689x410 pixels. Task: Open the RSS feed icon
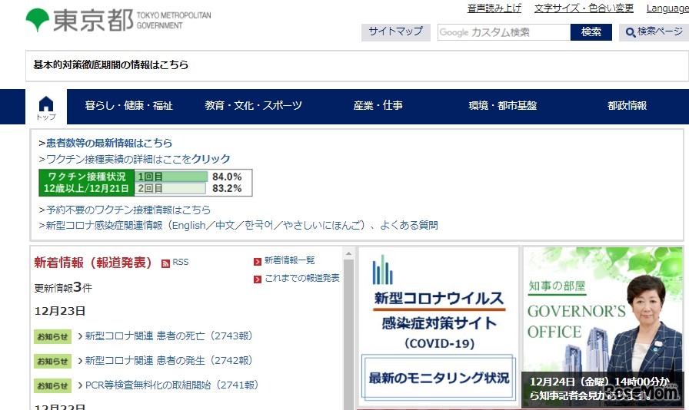(x=166, y=263)
